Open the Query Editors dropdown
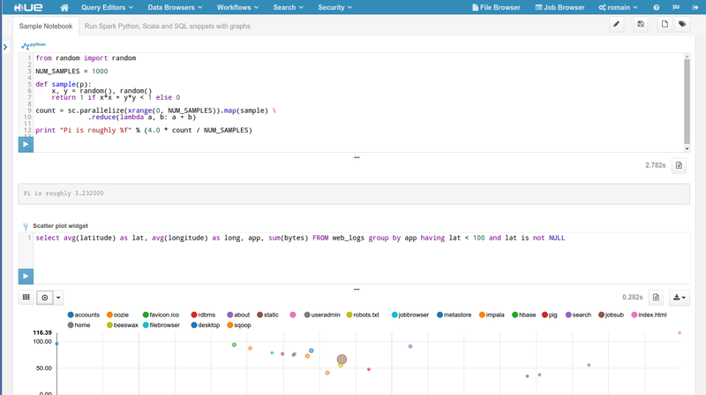This screenshot has height=395, width=706. pyautogui.click(x=108, y=7)
